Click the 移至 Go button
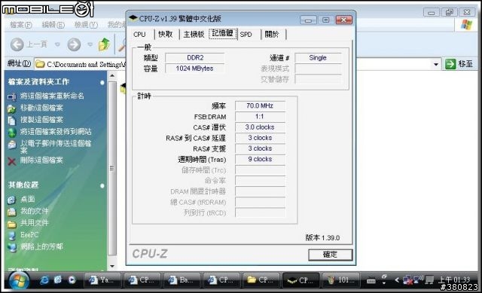The height and width of the screenshot is (293, 482). click(459, 64)
